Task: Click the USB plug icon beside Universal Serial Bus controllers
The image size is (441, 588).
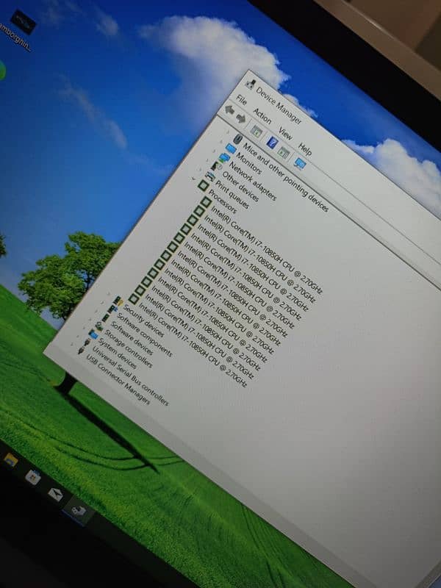Action: tap(87, 342)
